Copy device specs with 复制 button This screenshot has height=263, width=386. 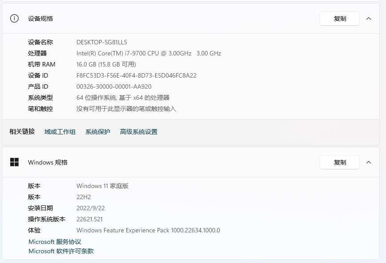339,19
